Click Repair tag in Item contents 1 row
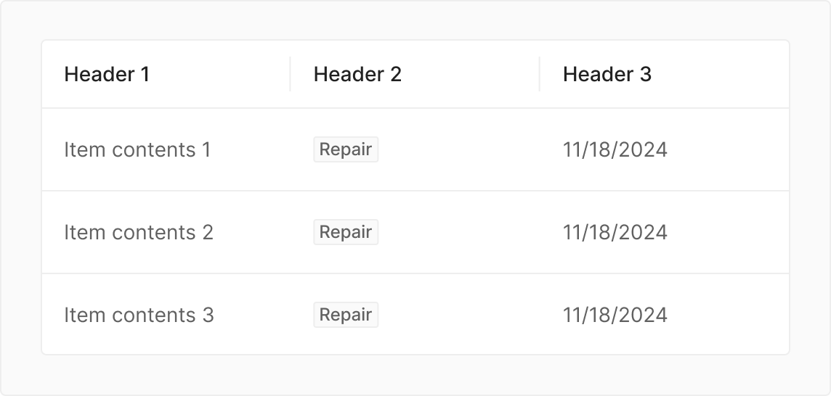The image size is (831, 396). point(346,150)
